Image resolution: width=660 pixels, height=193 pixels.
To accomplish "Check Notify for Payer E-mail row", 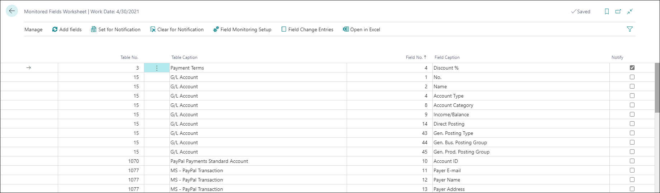I will 632,170.
